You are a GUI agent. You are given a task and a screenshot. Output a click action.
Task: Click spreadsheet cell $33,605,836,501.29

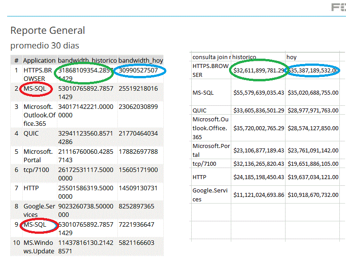point(259,111)
